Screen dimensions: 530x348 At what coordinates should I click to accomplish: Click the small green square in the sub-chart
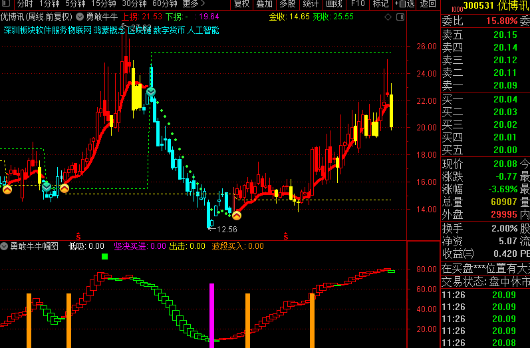pyautogui.click(x=104, y=256)
